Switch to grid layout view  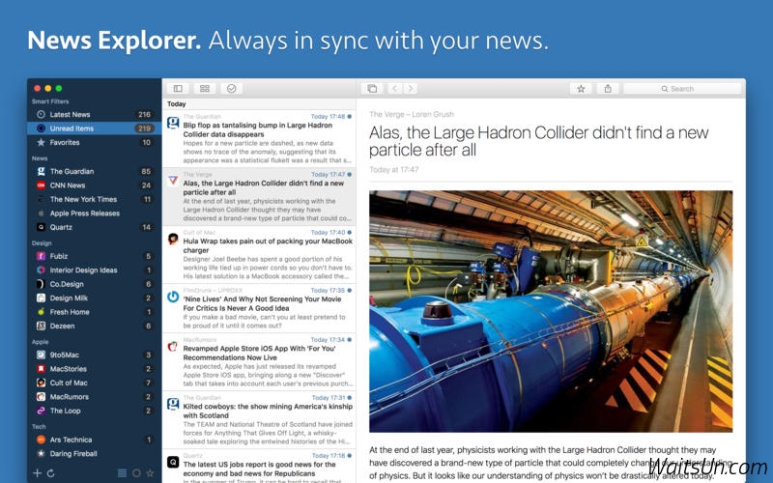click(204, 88)
